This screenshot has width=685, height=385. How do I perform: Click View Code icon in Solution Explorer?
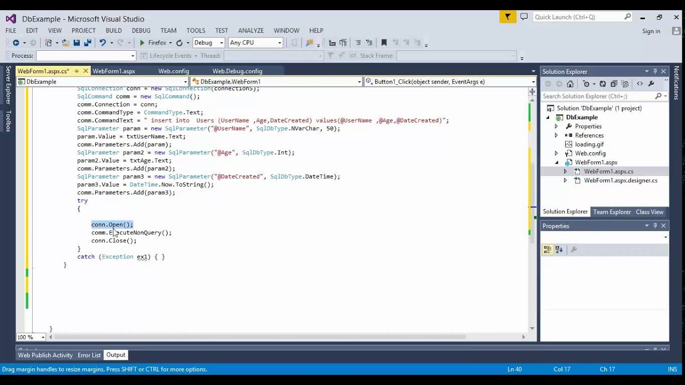pyautogui.click(x=640, y=84)
